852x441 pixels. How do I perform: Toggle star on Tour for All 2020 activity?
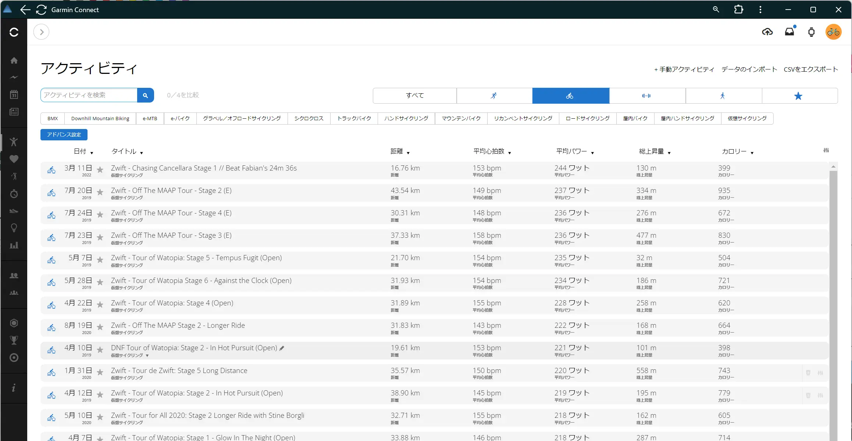click(x=100, y=417)
